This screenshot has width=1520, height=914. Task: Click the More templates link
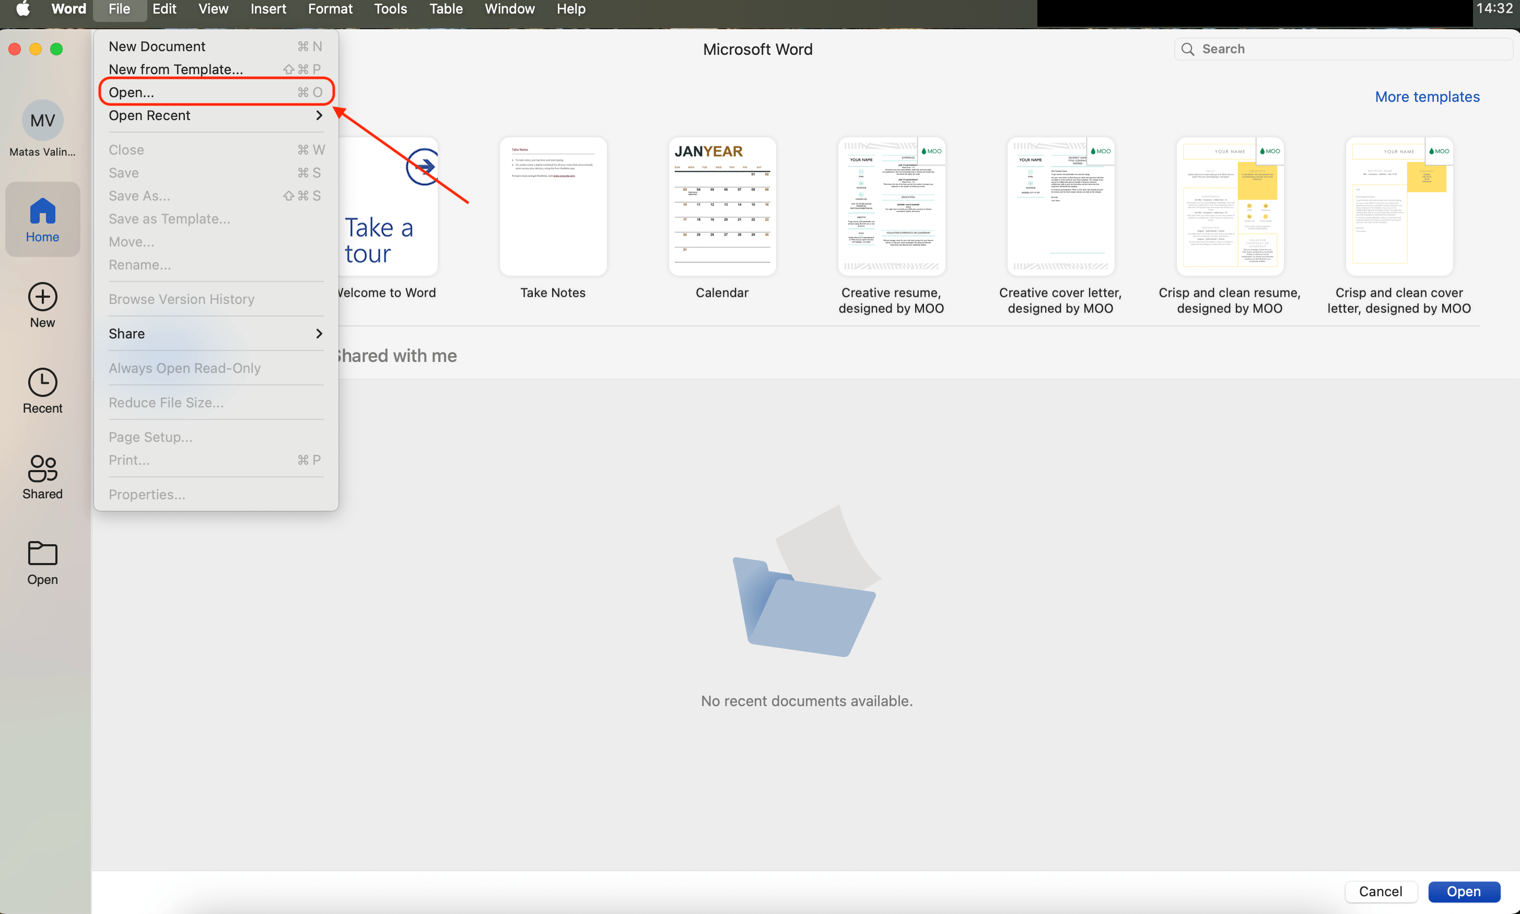pyautogui.click(x=1427, y=97)
